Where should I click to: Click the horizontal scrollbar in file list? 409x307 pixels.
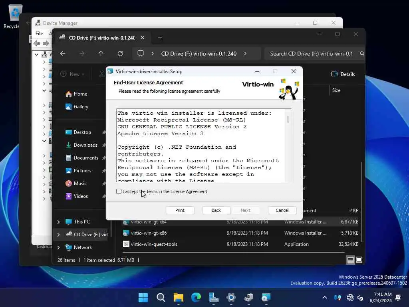(233, 252)
